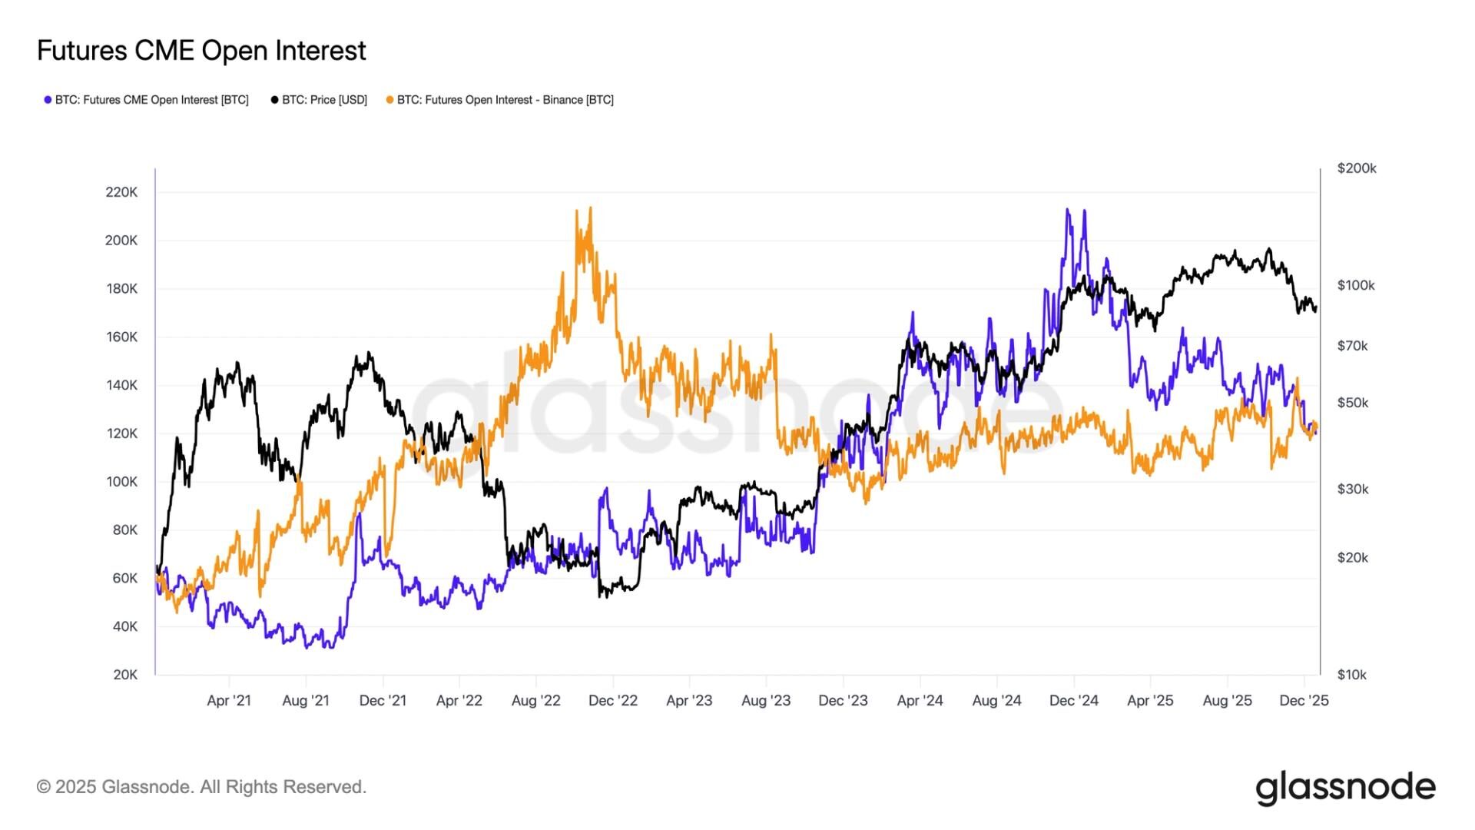Click the $200k right price axis label

tap(1357, 168)
